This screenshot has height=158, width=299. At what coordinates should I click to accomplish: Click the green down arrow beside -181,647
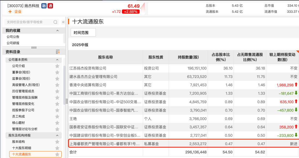[296, 93]
